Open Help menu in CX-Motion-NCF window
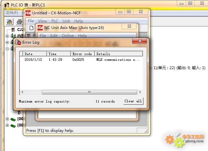Screen dimensions: 208x151 click(78, 21)
